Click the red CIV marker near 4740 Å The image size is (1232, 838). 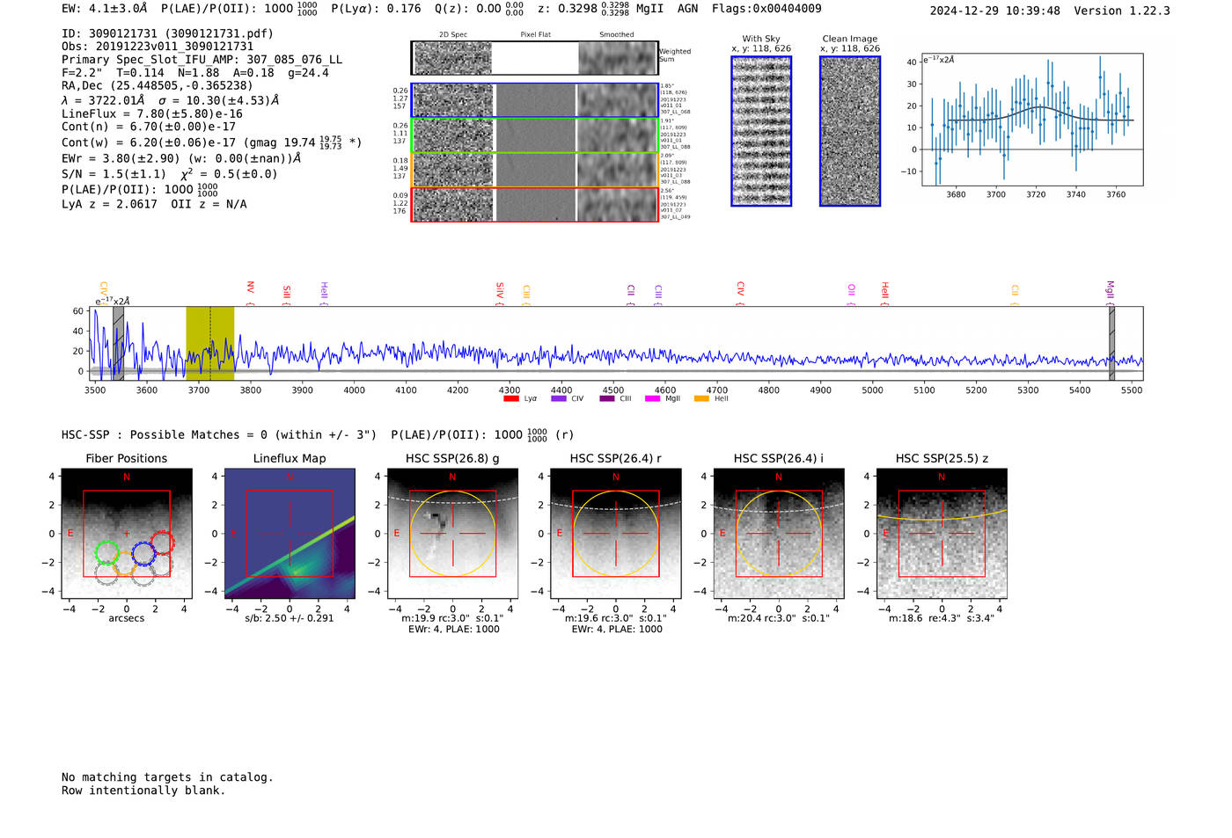pos(740,294)
